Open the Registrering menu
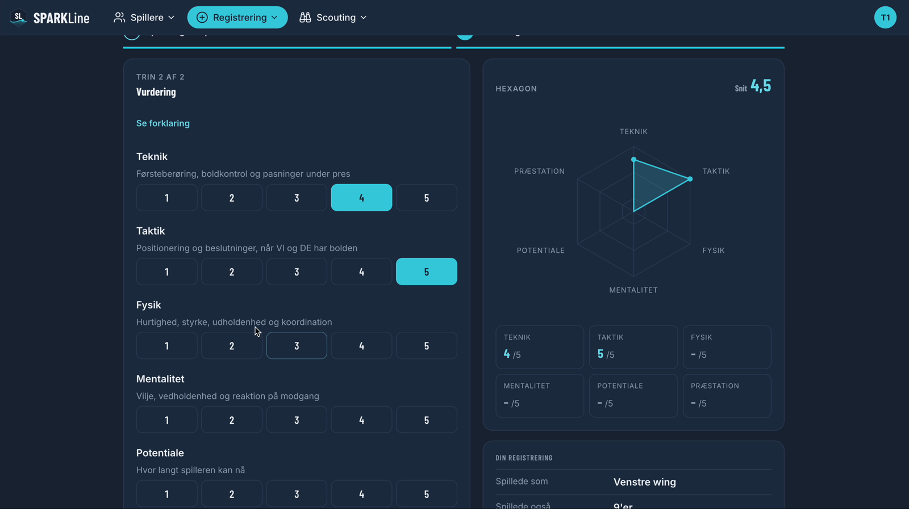The height and width of the screenshot is (509, 909). click(x=237, y=18)
